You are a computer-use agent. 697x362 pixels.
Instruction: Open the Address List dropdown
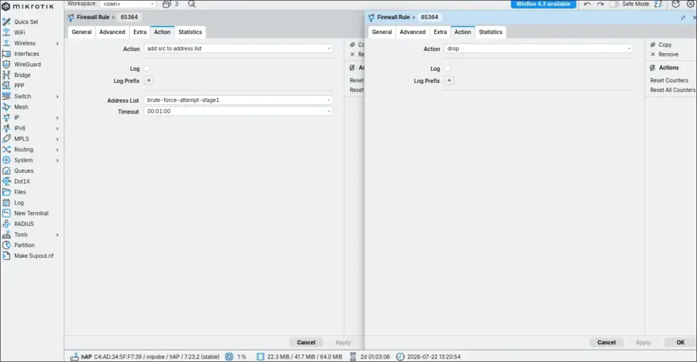[238, 101]
